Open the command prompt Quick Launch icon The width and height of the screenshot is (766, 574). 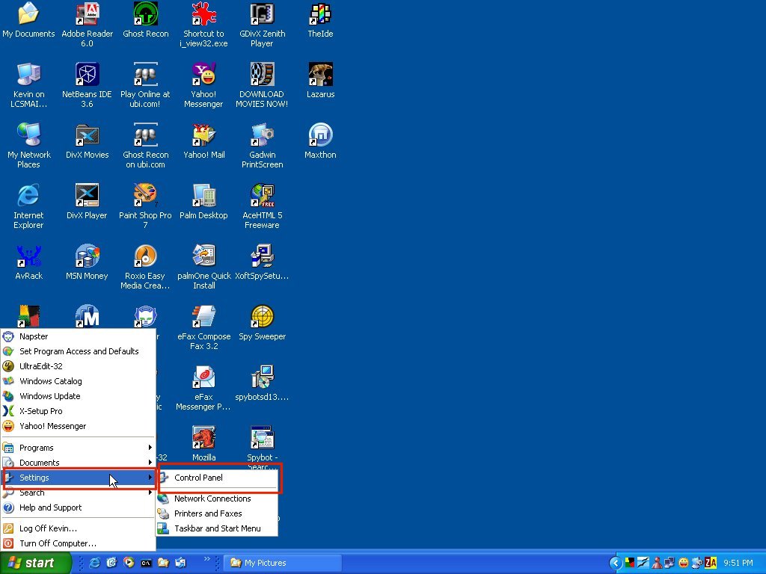pyautogui.click(x=146, y=563)
